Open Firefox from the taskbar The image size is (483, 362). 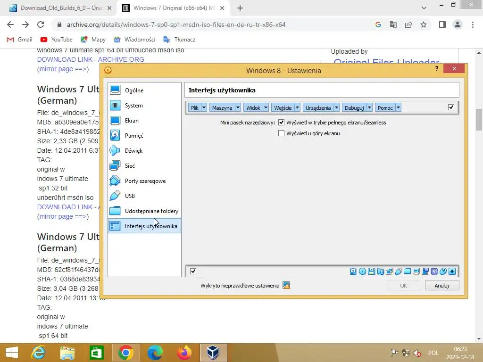click(x=184, y=353)
